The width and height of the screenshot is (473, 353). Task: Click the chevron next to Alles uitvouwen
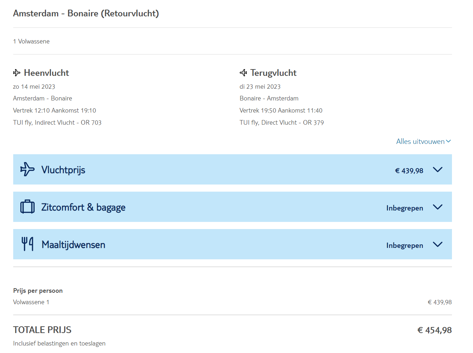tap(448, 141)
